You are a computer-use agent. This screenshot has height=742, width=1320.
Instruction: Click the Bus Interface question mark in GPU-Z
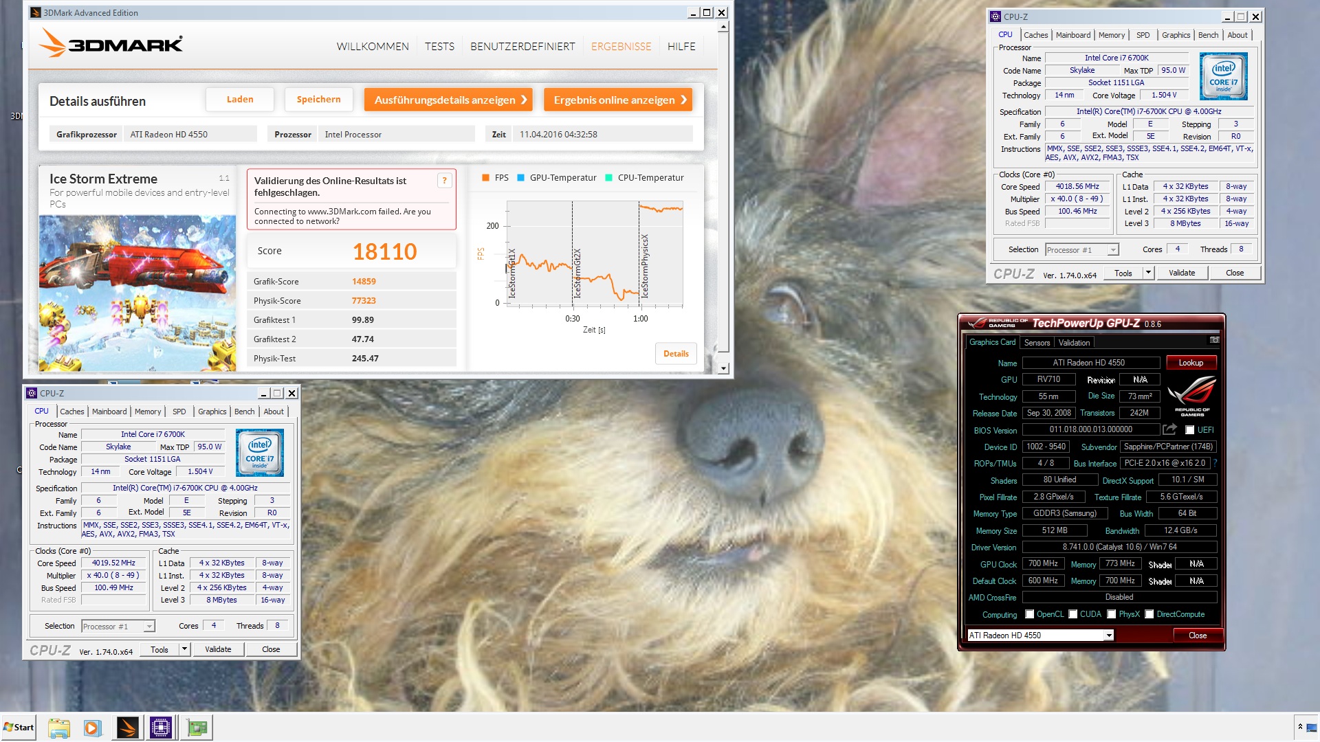click(x=1215, y=463)
